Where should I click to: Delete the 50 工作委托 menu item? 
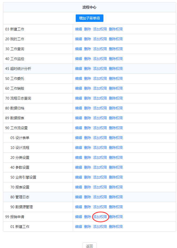pos(87,78)
